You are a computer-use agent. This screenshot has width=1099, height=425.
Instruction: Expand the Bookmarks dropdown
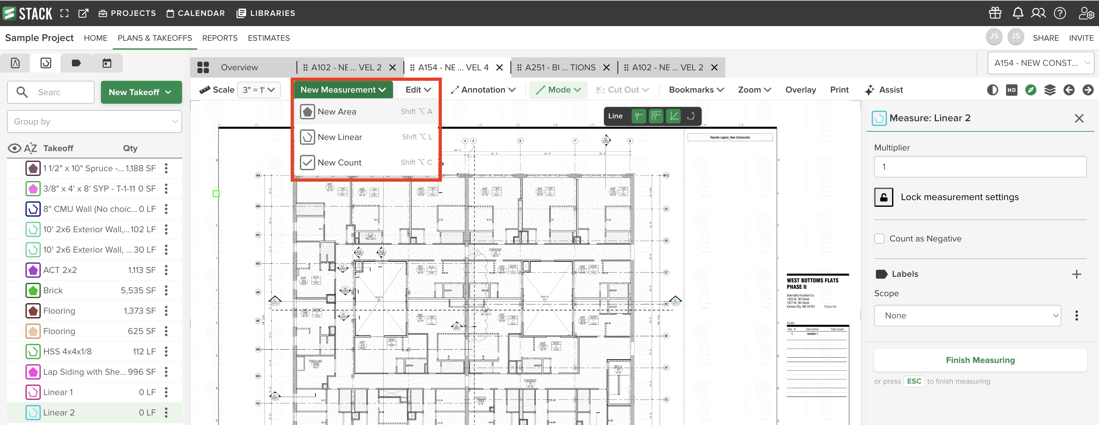tap(696, 90)
